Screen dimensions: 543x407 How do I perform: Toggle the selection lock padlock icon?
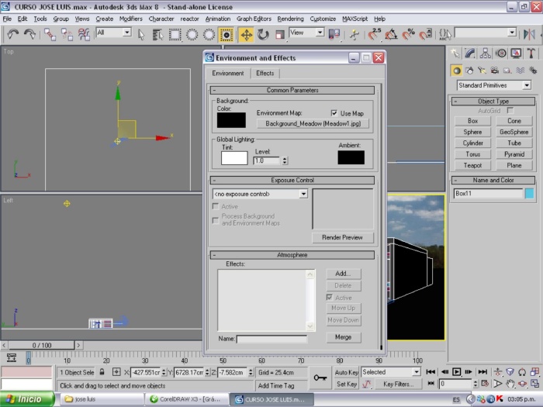pos(102,372)
